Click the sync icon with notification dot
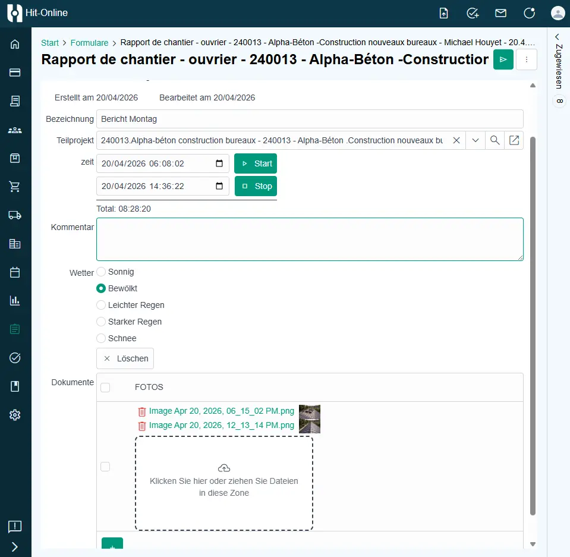This screenshot has width=570, height=557. pos(529,12)
